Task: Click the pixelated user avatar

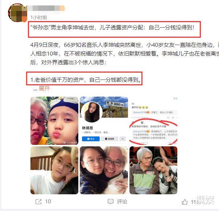Action: (18, 13)
